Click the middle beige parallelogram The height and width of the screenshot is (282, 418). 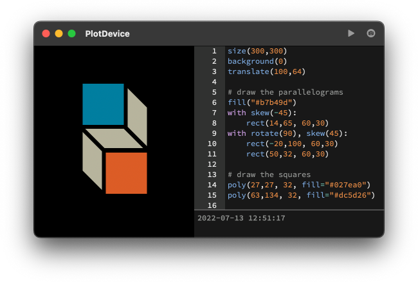click(x=114, y=138)
